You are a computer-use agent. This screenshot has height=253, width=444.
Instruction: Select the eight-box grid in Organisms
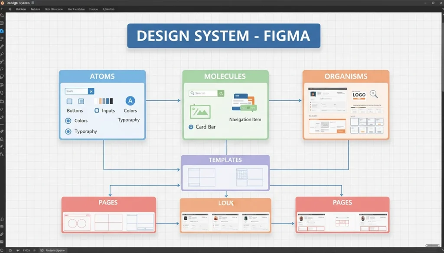(x=367, y=126)
